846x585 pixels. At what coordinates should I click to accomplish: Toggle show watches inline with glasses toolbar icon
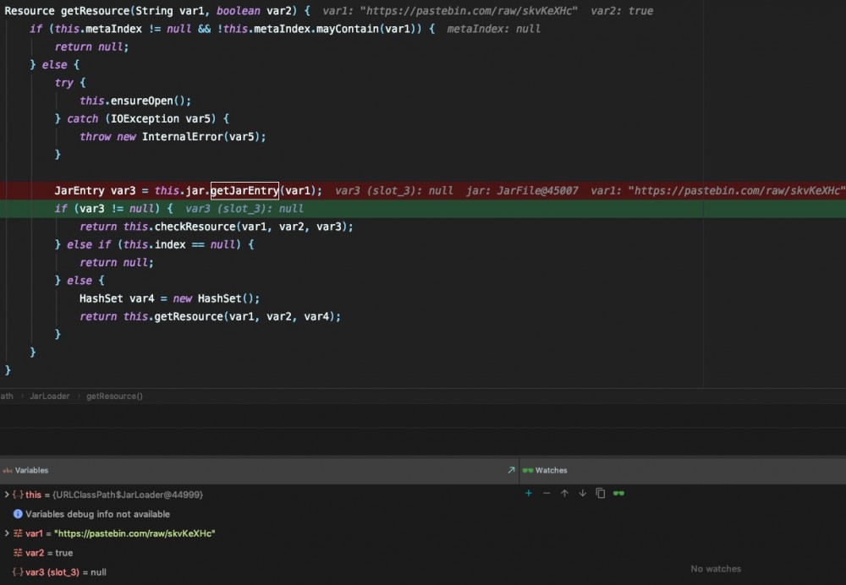(x=619, y=493)
